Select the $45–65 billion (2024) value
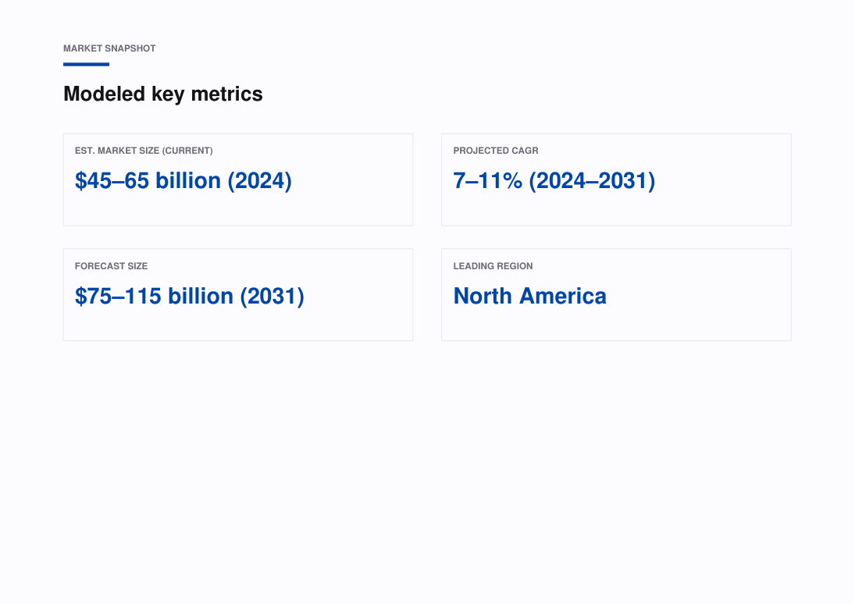 (183, 181)
